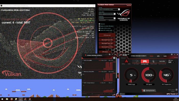This screenshot has width=179, height=101.
Task: Click the Gaming Booster rocket icon
Action: click(x=144, y=90)
